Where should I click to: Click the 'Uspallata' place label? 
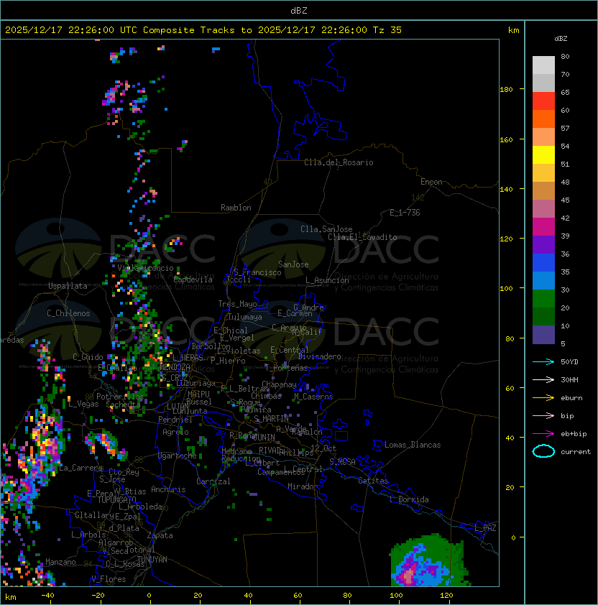pos(68,286)
